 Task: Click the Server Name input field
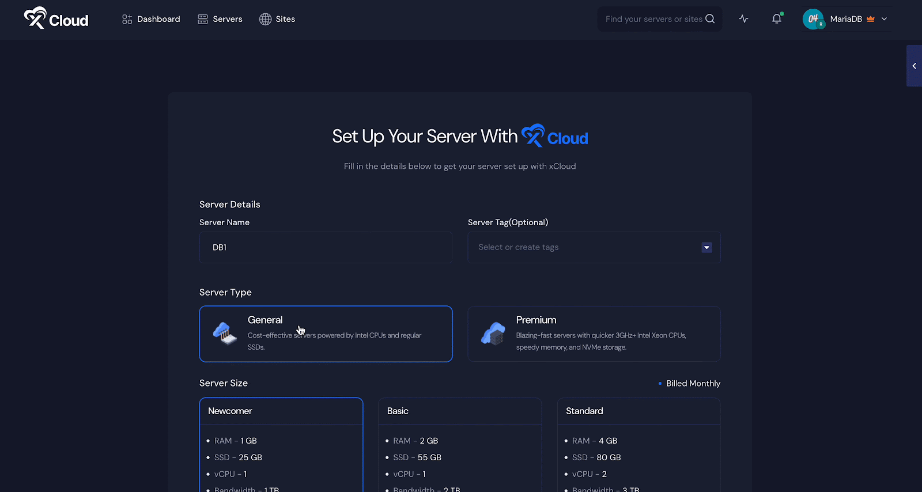pos(326,248)
